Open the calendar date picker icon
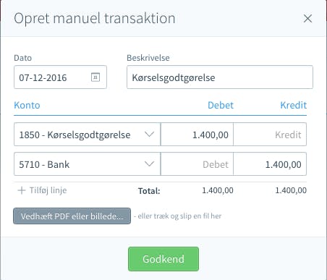This screenshot has width=327, height=280. (95, 77)
